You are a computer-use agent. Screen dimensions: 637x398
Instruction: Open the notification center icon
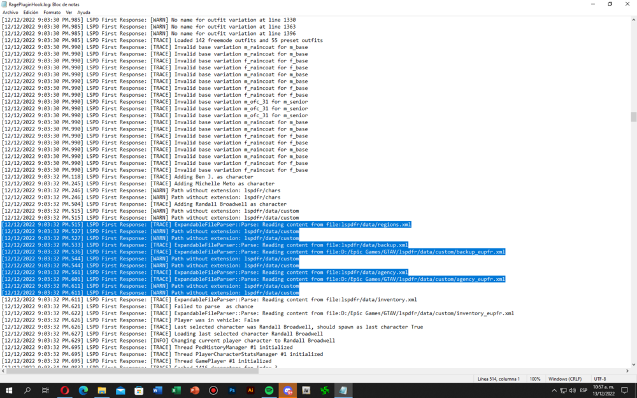click(625, 391)
